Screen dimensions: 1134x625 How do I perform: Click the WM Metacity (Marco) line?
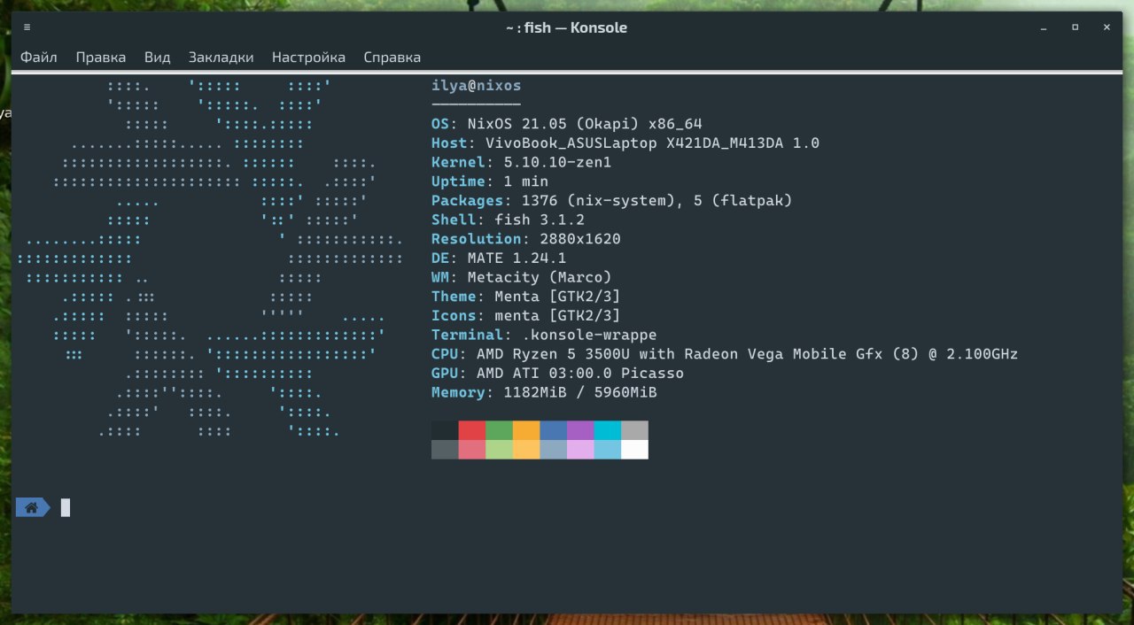[x=522, y=277]
